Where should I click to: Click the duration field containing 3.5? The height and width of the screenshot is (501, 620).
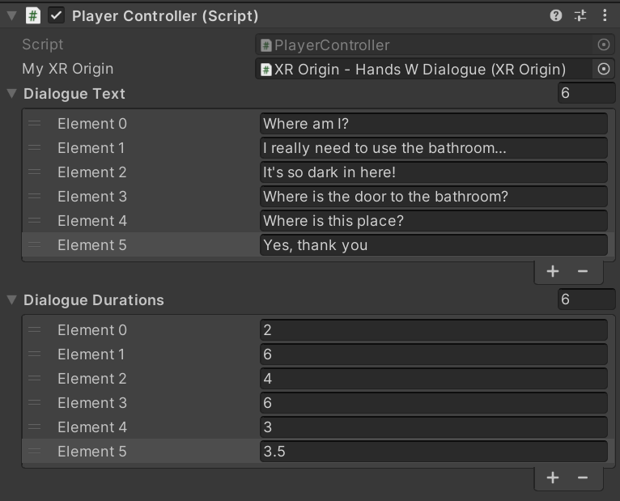(x=433, y=452)
